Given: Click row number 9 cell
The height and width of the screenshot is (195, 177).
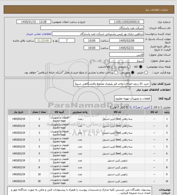Looking at the screenshot, I should [167, 174].
